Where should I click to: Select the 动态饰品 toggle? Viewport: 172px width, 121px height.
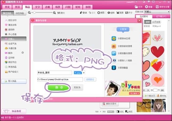[20, 13]
